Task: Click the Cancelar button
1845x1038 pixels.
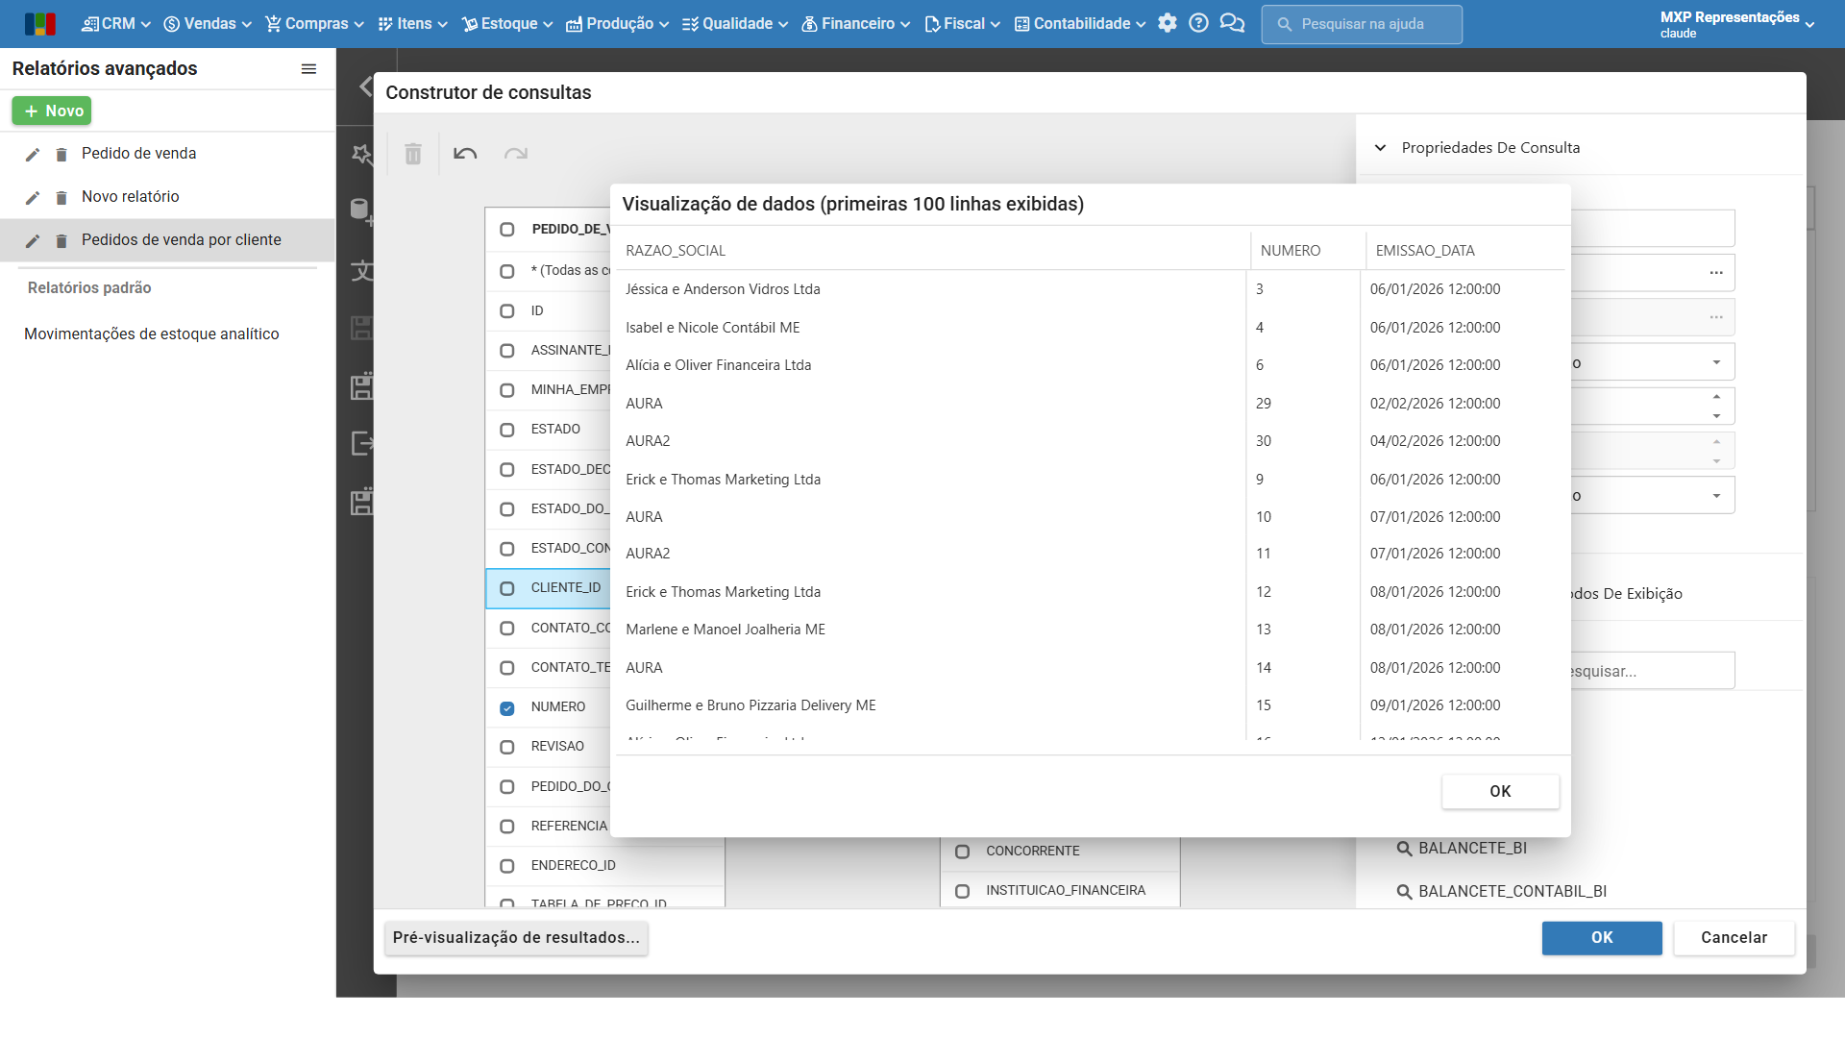Action: (1734, 938)
